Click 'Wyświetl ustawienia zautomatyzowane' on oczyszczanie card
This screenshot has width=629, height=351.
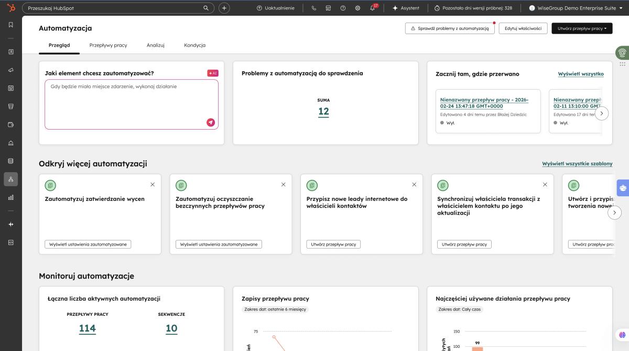tap(219, 244)
